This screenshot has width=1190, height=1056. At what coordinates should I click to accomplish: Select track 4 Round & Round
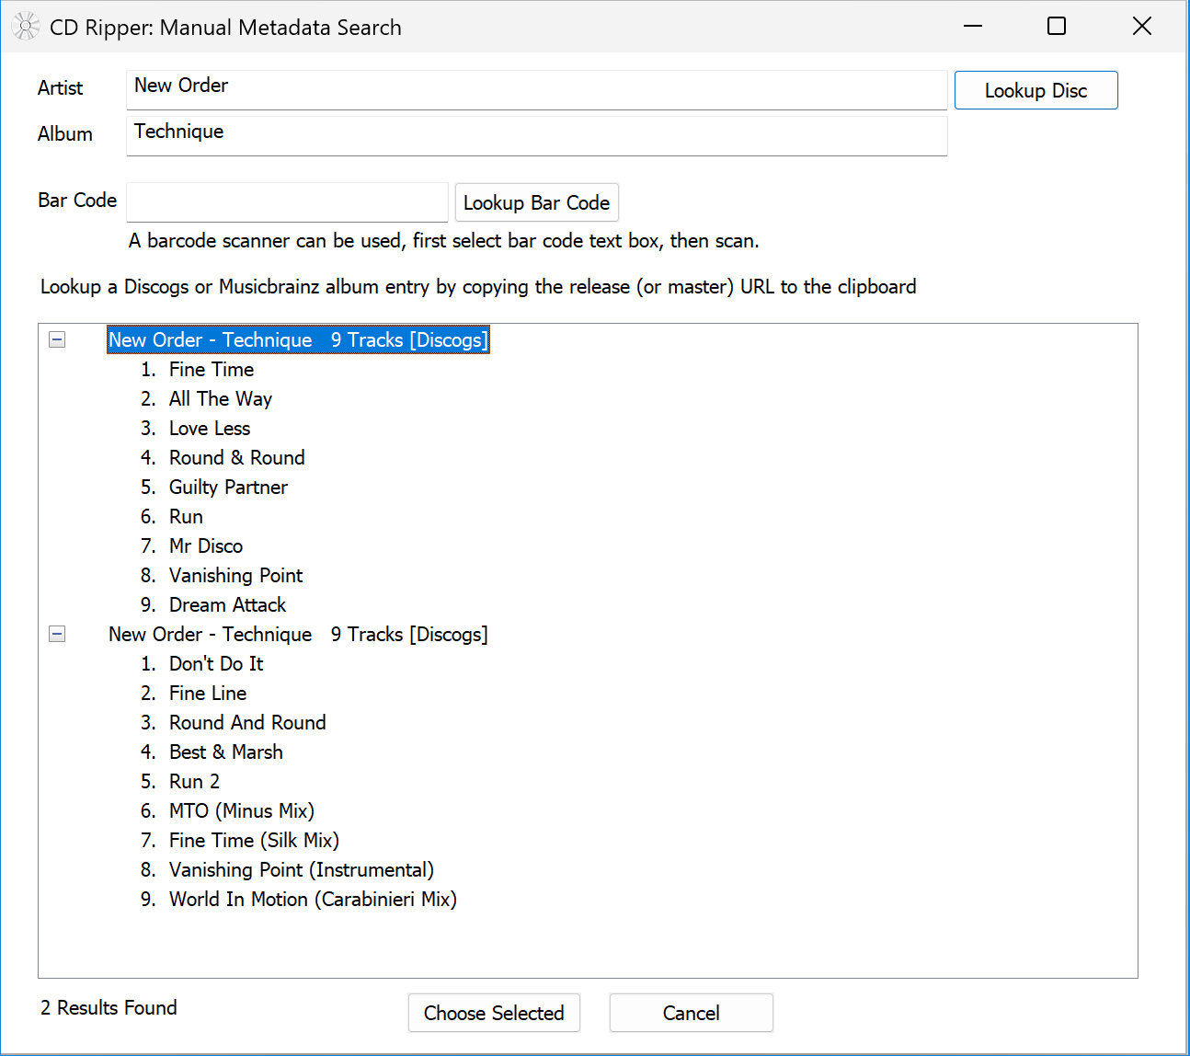[236, 457]
